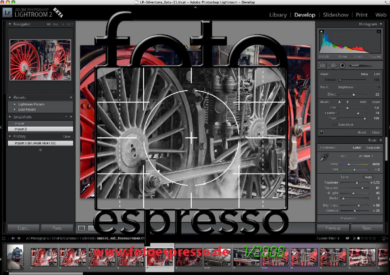This screenshot has width=390, height=275.
Task: Select the Spot Removal tool icon
Action: tap(333, 65)
